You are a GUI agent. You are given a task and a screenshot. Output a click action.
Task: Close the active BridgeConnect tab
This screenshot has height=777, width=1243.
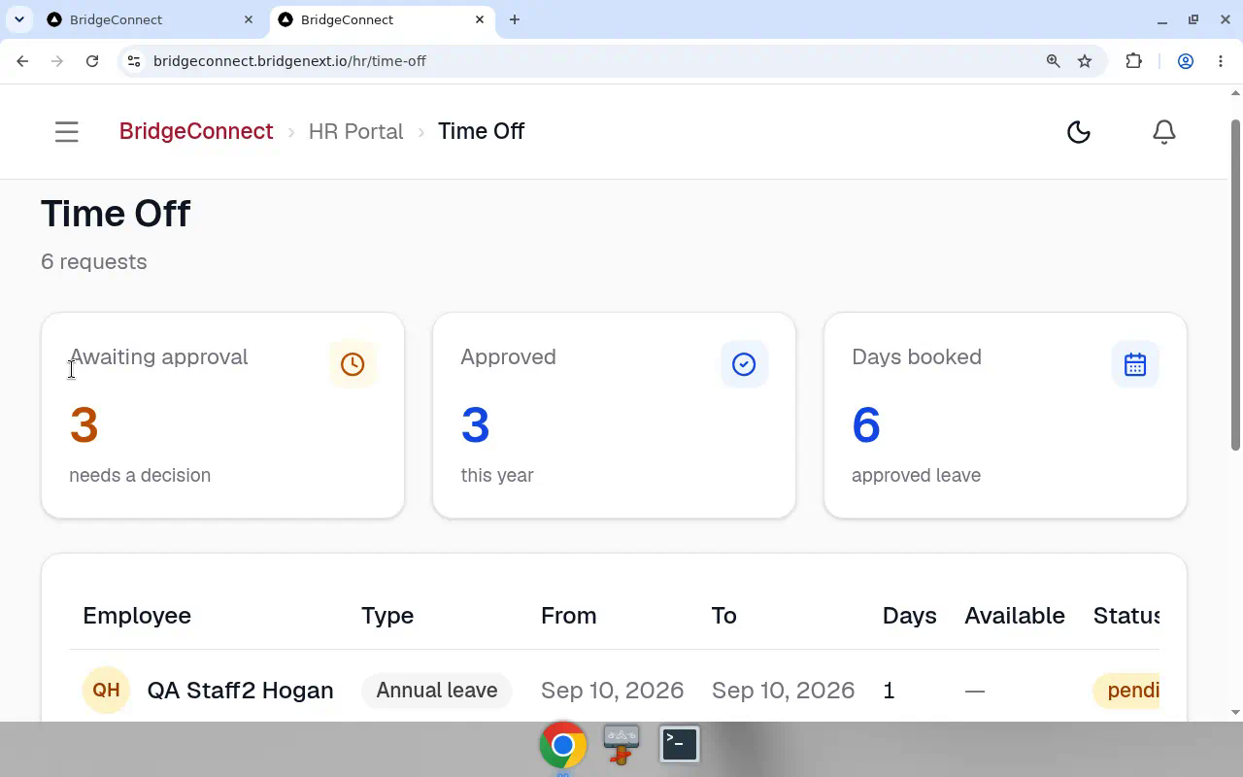point(480,19)
